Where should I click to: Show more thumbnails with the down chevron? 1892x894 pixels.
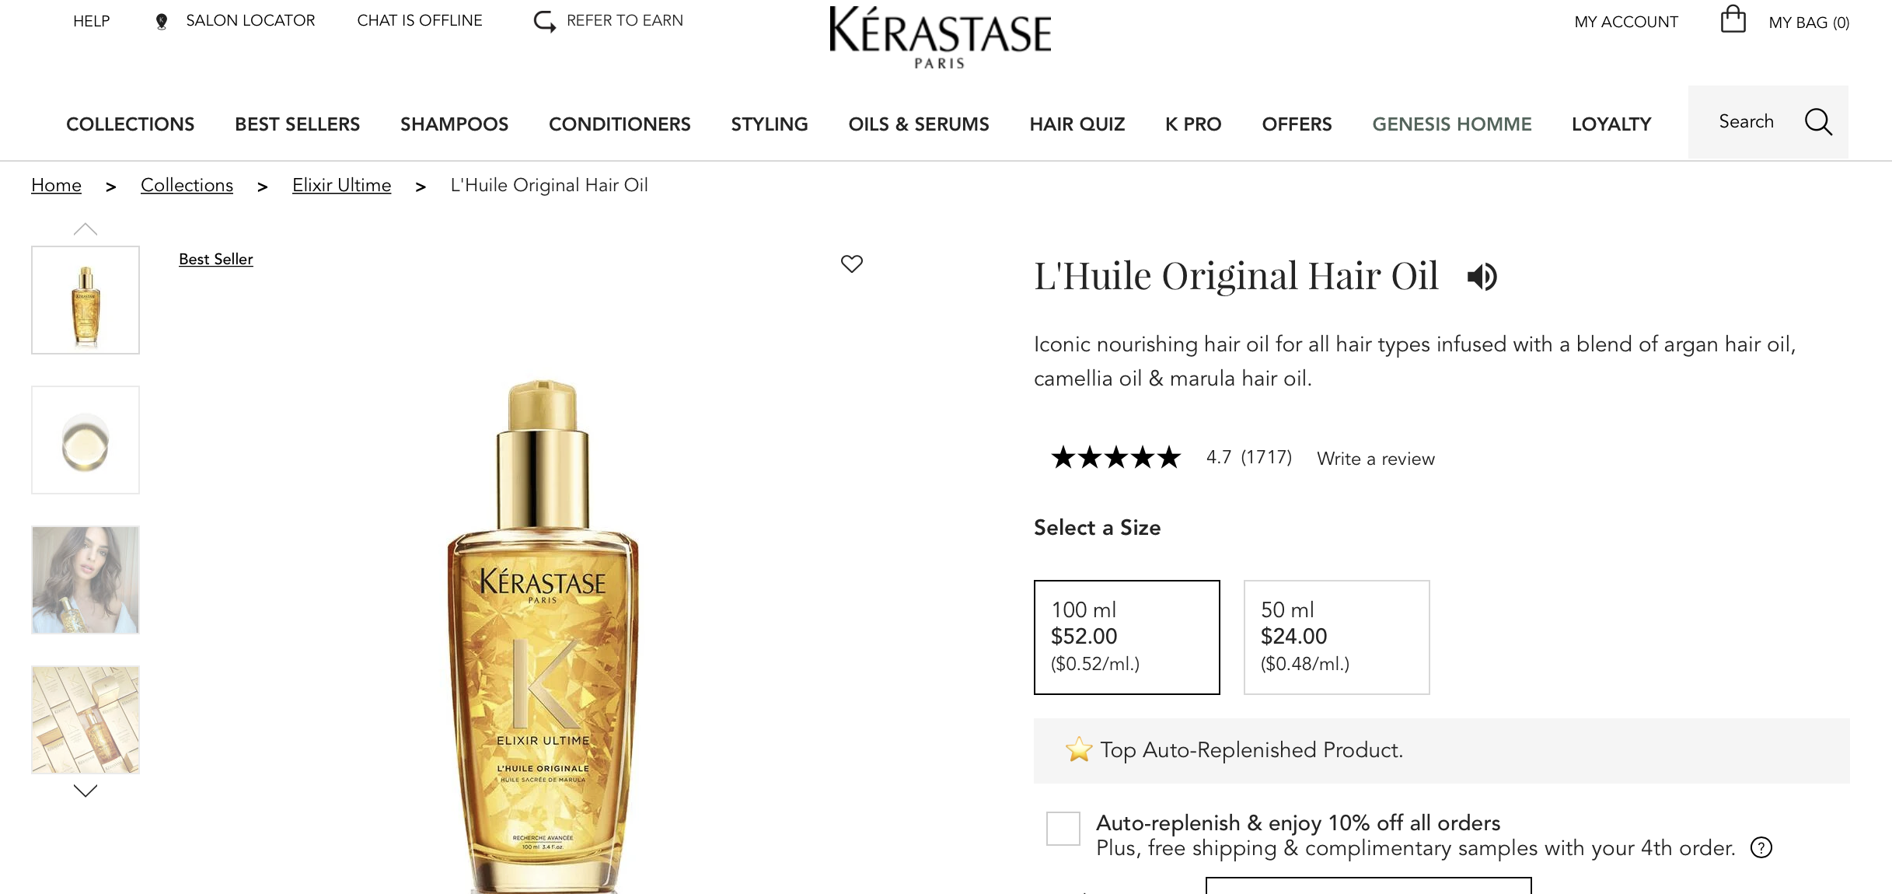coord(86,791)
